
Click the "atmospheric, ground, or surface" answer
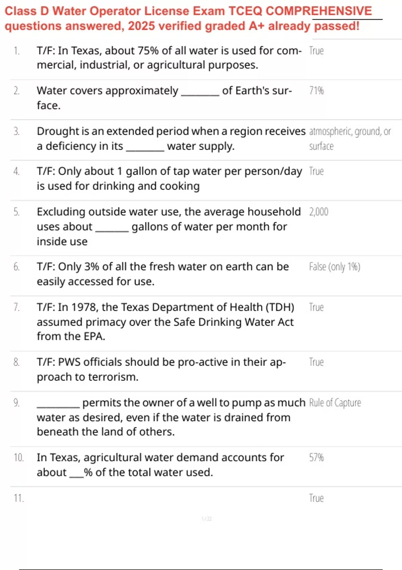(x=350, y=138)
